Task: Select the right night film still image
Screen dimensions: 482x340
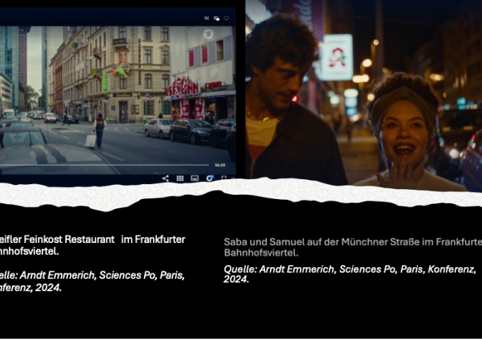Action: click(x=364, y=92)
